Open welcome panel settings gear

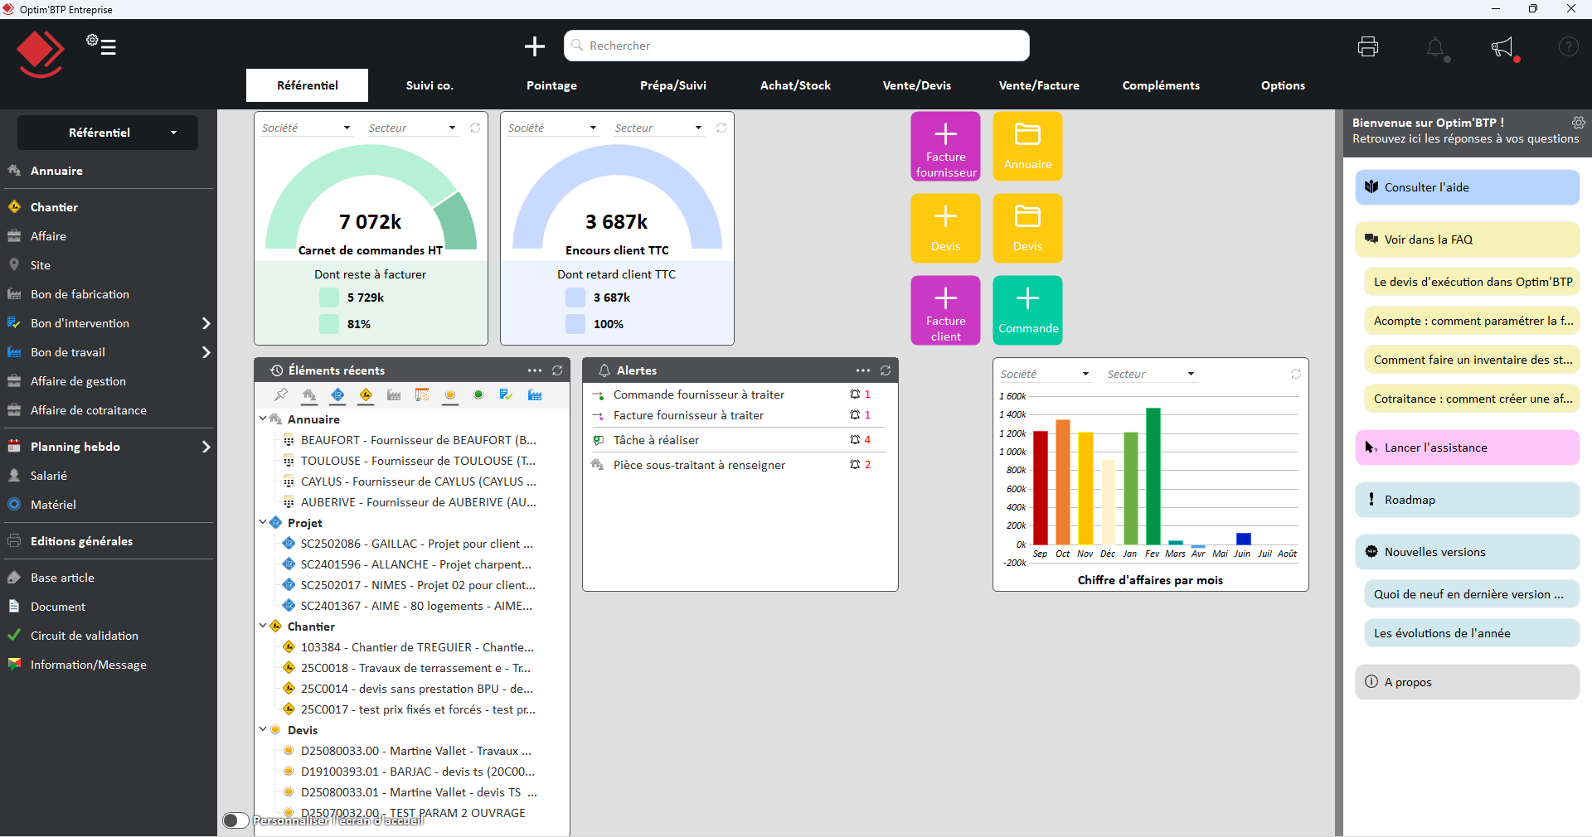pos(1579,123)
